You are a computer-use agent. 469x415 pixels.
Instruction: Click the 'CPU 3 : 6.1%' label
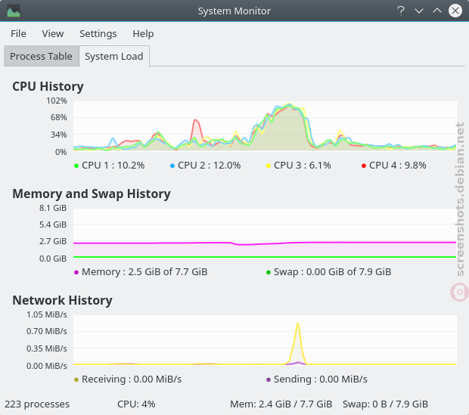303,166
